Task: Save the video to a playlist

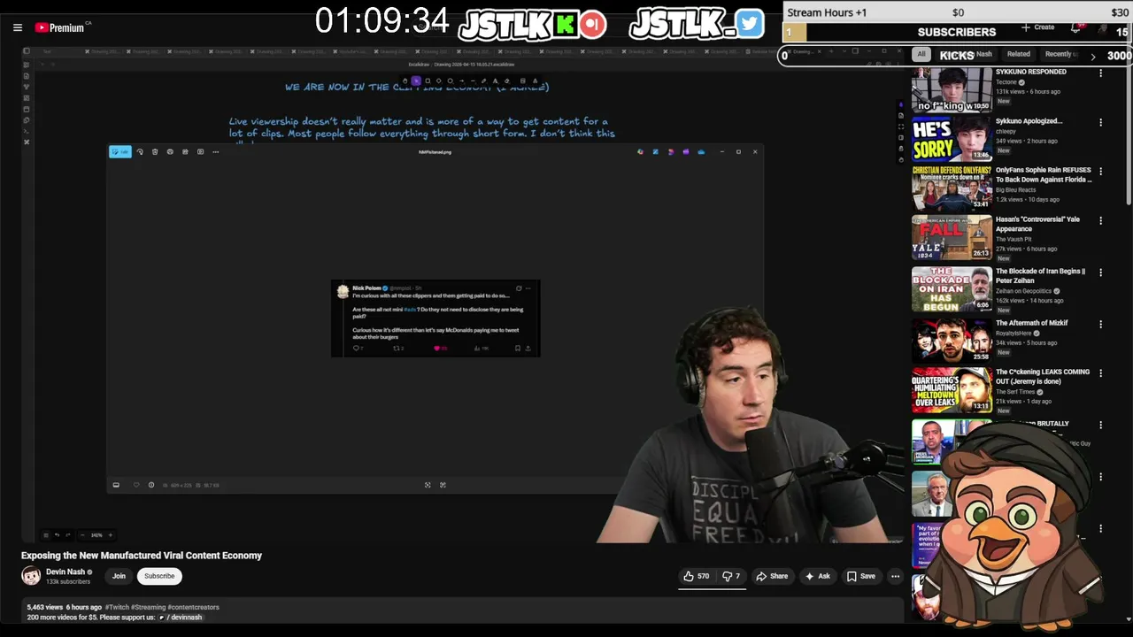Action: point(861,576)
